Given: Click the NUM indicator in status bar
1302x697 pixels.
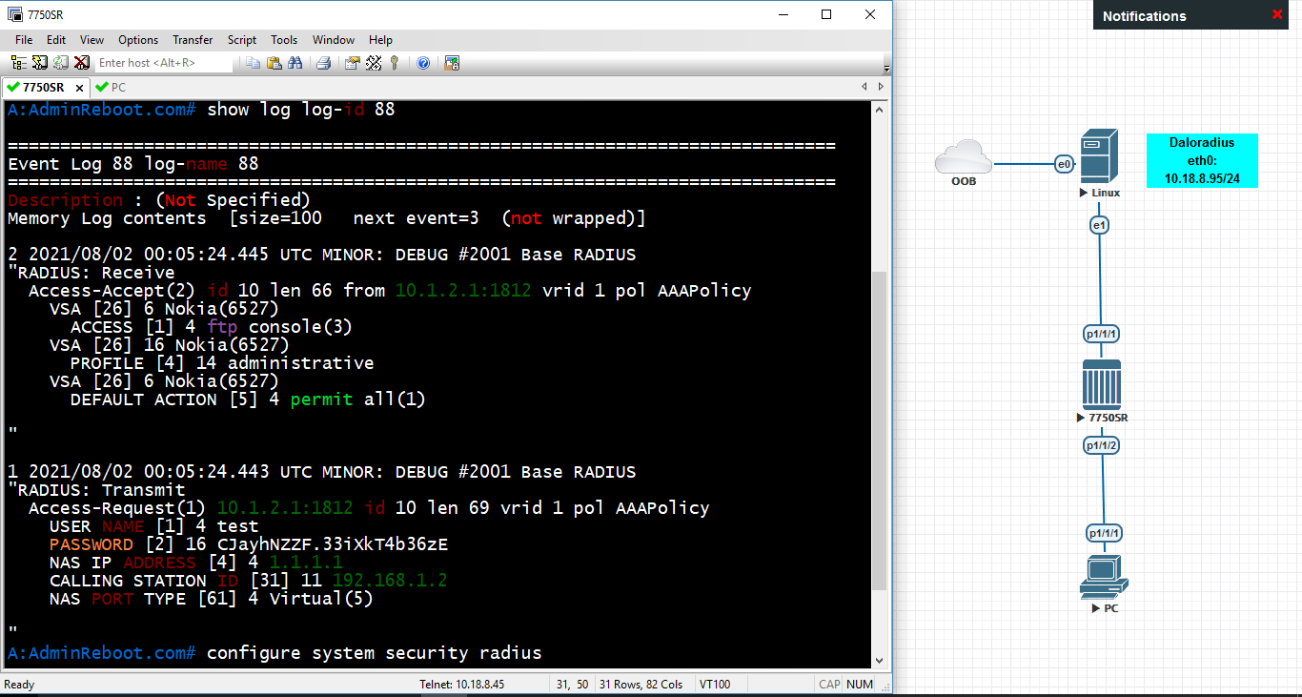Looking at the screenshot, I should [x=860, y=685].
